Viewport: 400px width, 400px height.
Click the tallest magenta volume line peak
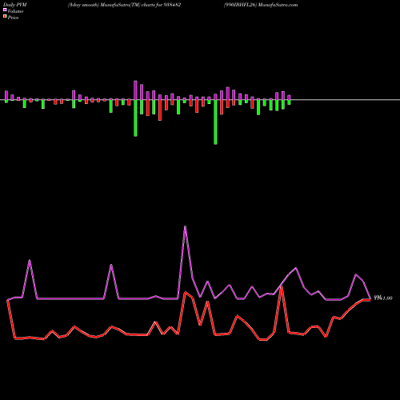pos(185,227)
